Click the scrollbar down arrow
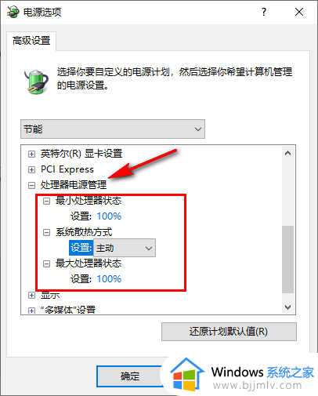Screen dimensions: 318x396 coord(288,307)
